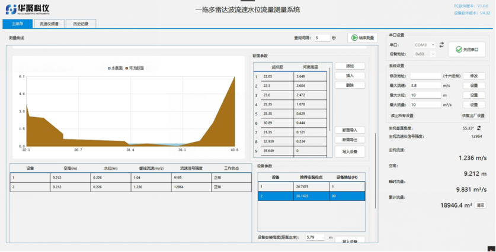Click the serial port refresh arrows icon
The height and width of the screenshot is (252, 496).
pyautogui.click(x=440, y=44)
